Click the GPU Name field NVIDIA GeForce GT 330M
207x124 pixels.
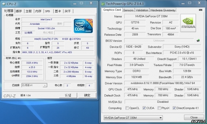click(151, 16)
